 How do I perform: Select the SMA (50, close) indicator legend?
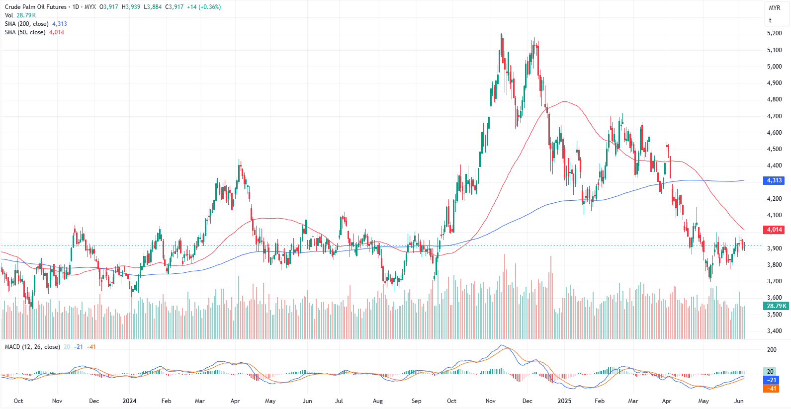[x=25, y=32]
